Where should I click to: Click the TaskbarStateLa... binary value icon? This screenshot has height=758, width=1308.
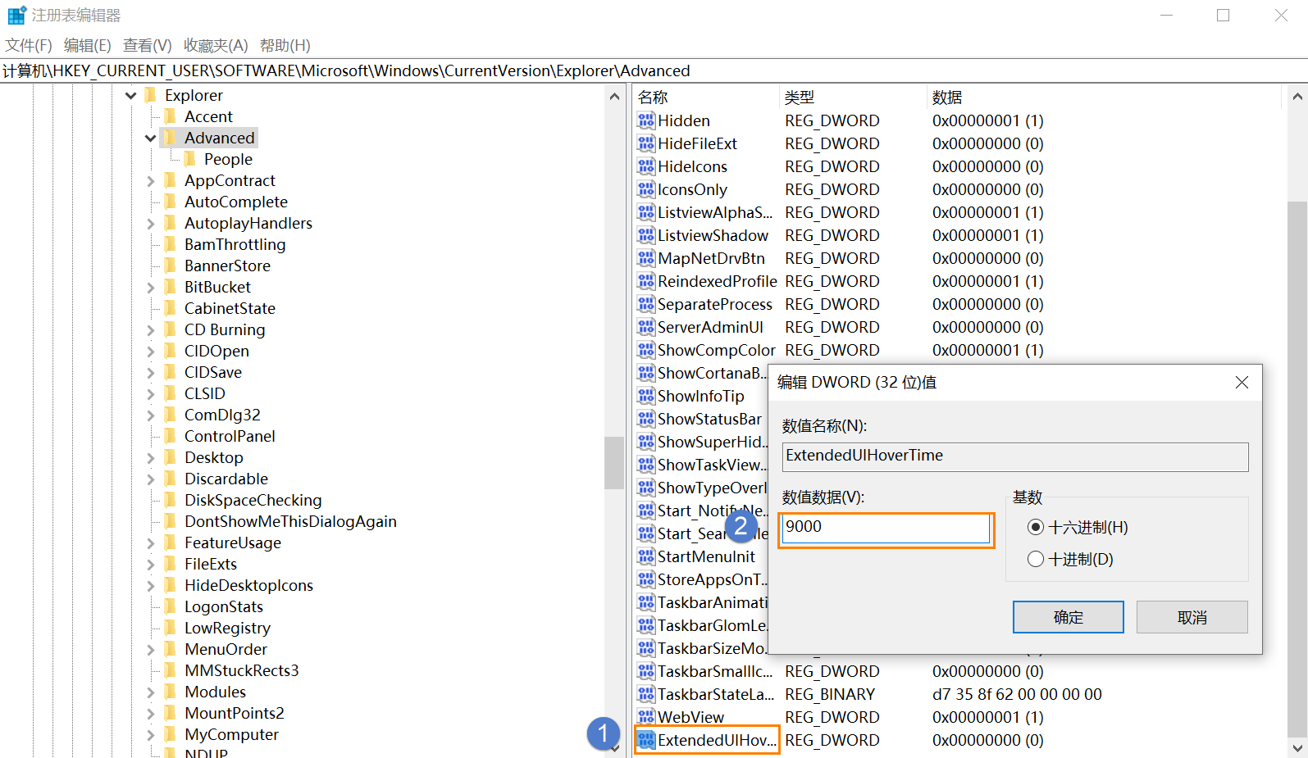point(646,695)
